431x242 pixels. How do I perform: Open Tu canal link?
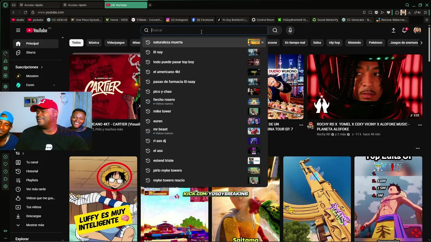(36, 162)
